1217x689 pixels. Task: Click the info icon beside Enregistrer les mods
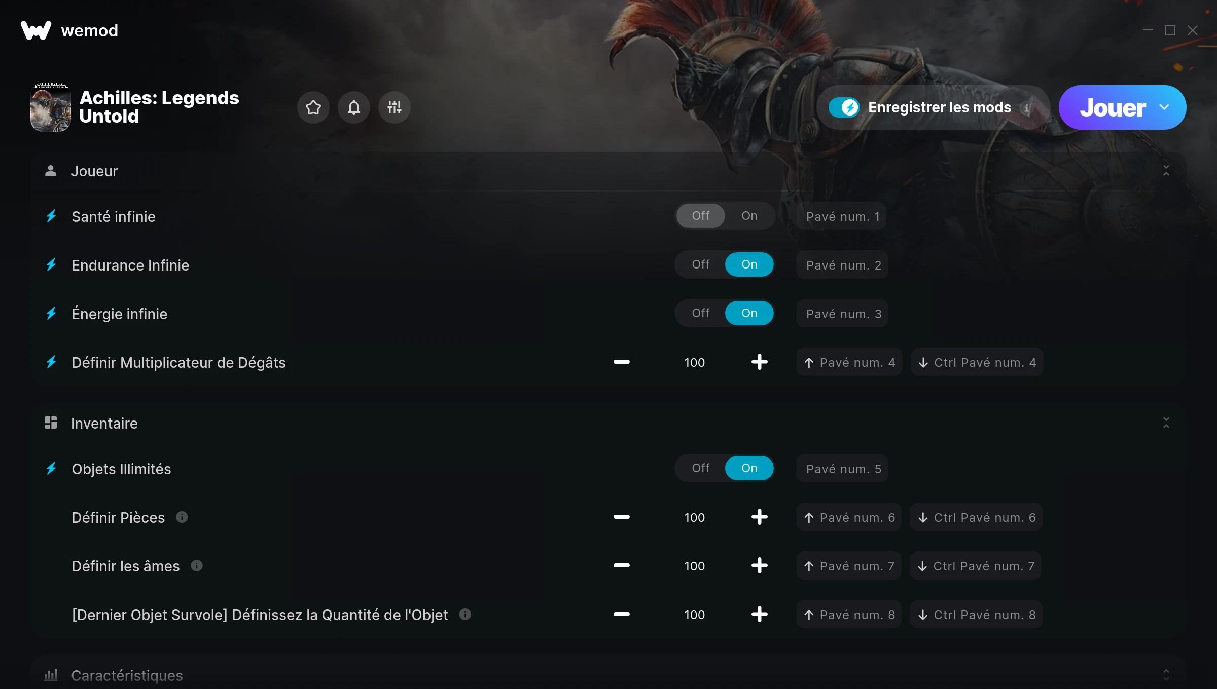coord(1027,108)
